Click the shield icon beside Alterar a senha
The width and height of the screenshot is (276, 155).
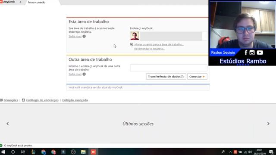click(132, 44)
